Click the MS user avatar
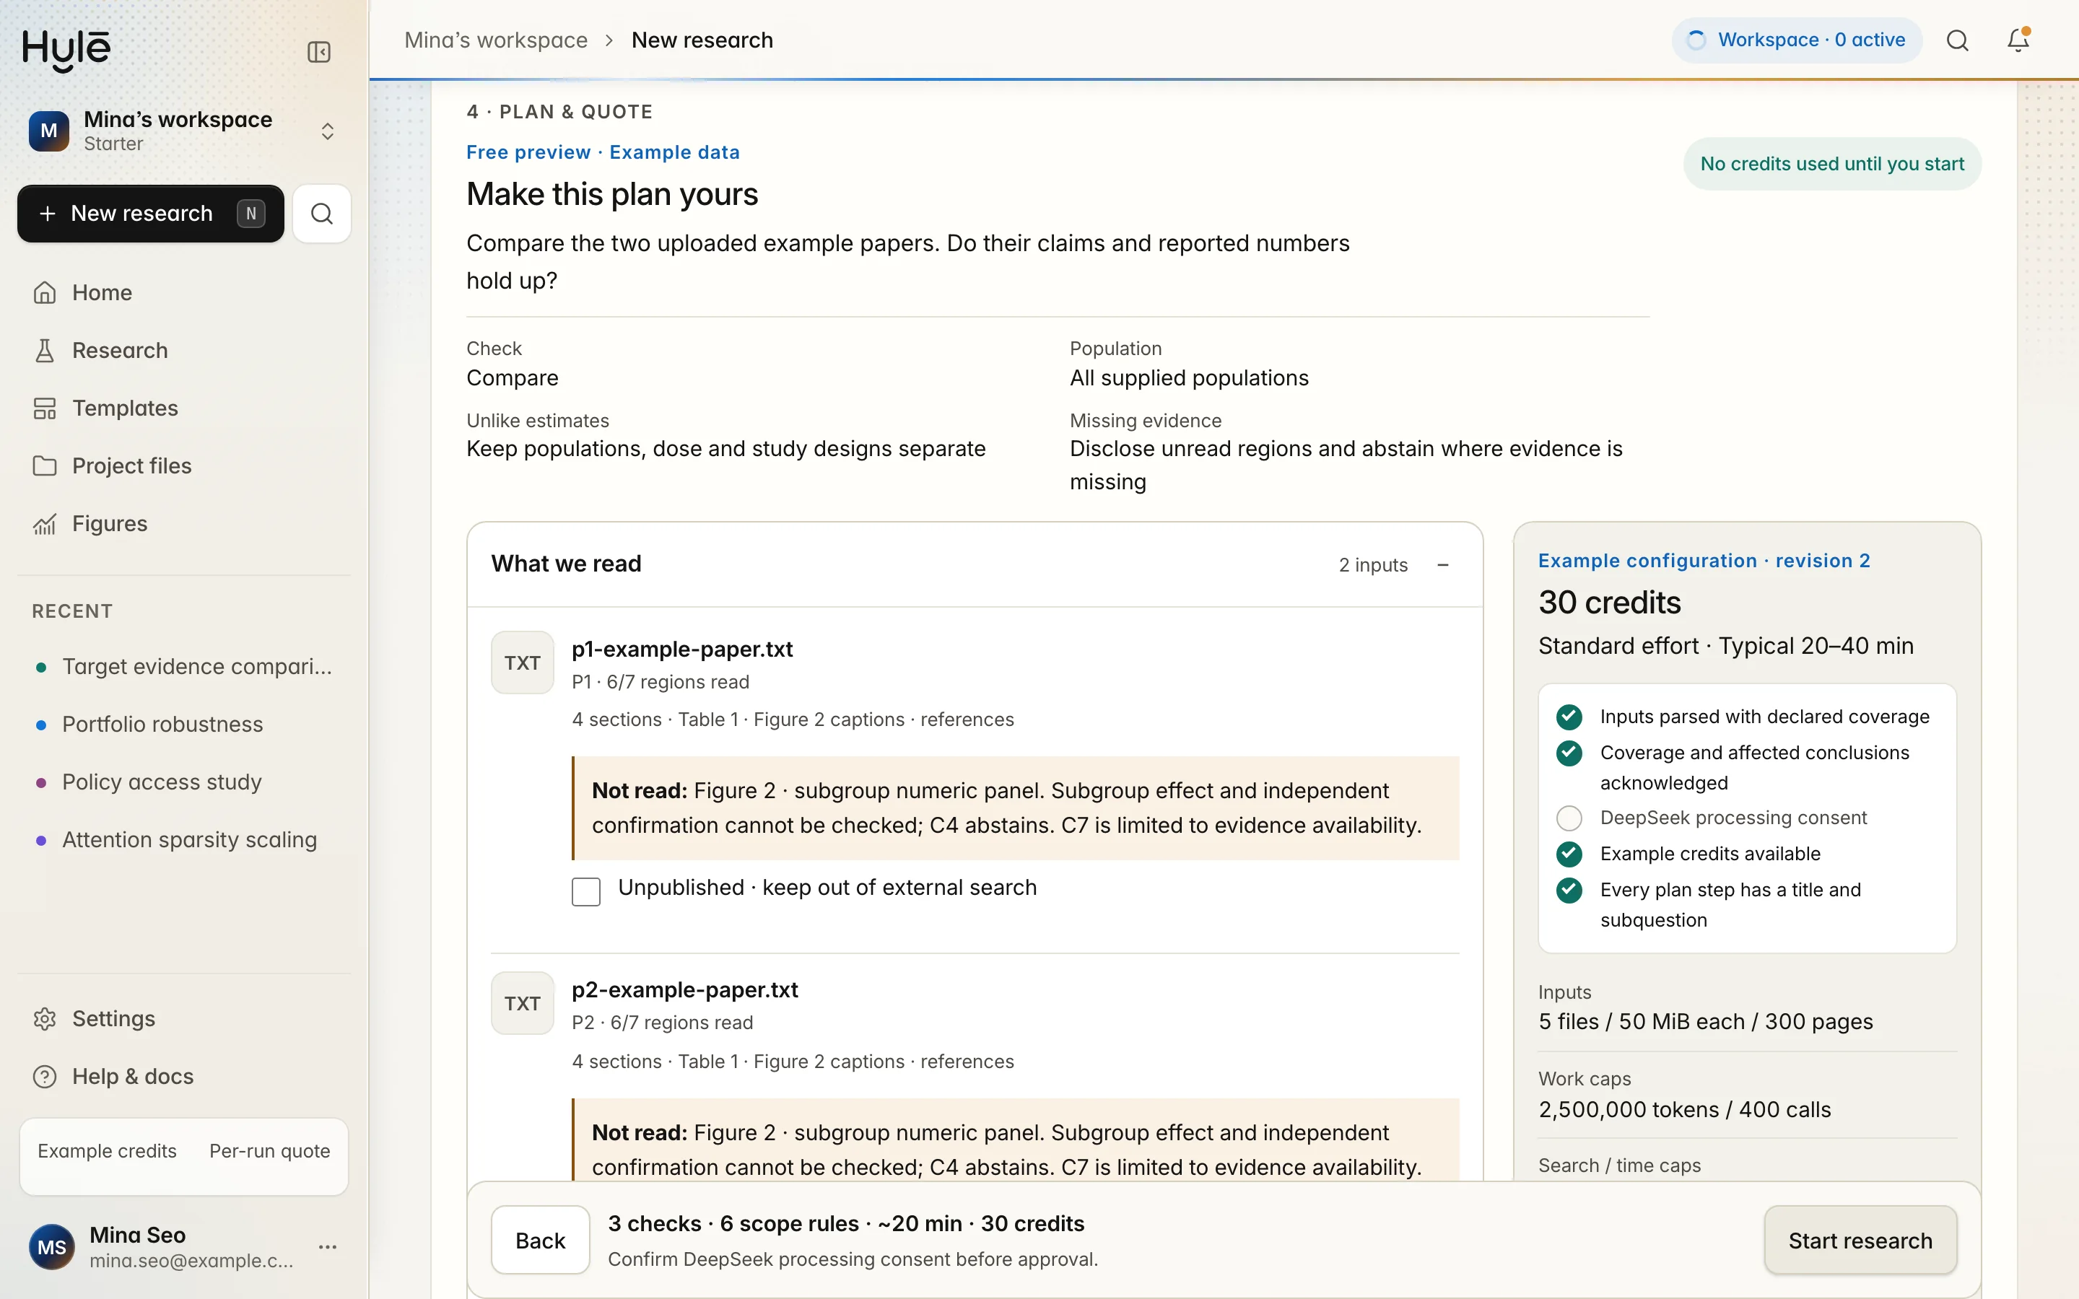This screenshot has width=2079, height=1299. [x=51, y=1246]
